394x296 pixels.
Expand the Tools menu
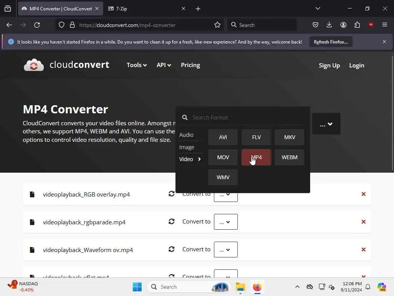(137, 65)
